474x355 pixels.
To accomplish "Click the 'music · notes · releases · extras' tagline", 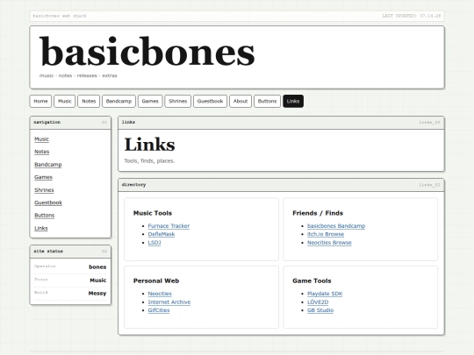I will [x=78, y=75].
